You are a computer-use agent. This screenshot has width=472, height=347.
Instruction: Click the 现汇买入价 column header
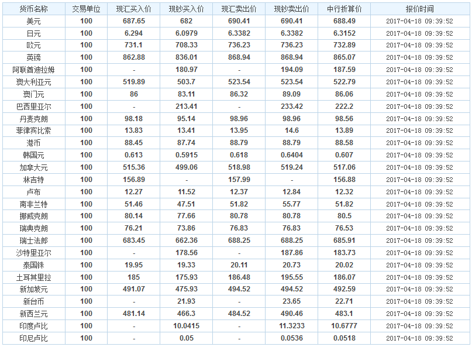pyautogui.click(x=134, y=9)
